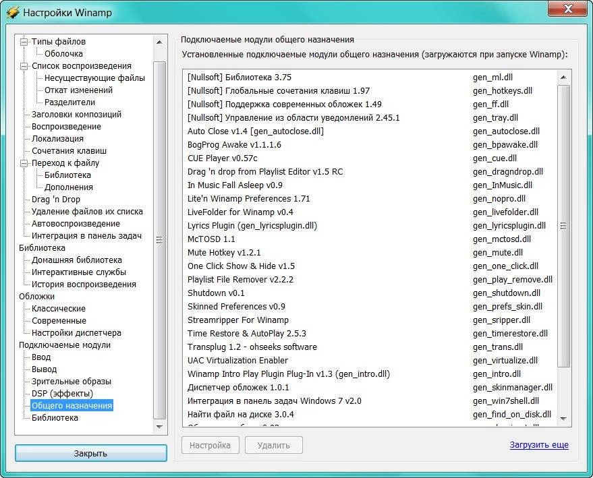Screen dimensions: 593x478
Task: Select Playlist File Remover v2.2.2
Action: [x=370, y=280]
